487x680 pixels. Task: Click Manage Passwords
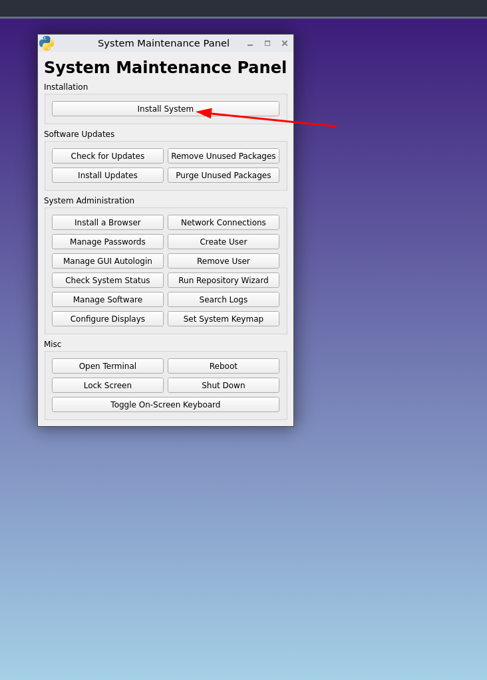108,242
